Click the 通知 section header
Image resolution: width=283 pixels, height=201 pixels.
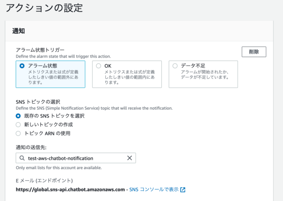pos(19,31)
